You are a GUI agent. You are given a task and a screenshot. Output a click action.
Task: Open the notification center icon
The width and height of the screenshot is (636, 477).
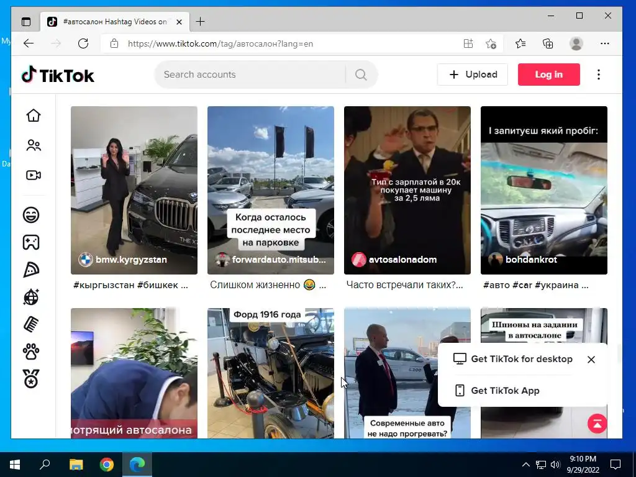pyautogui.click(x=616, y=465)
